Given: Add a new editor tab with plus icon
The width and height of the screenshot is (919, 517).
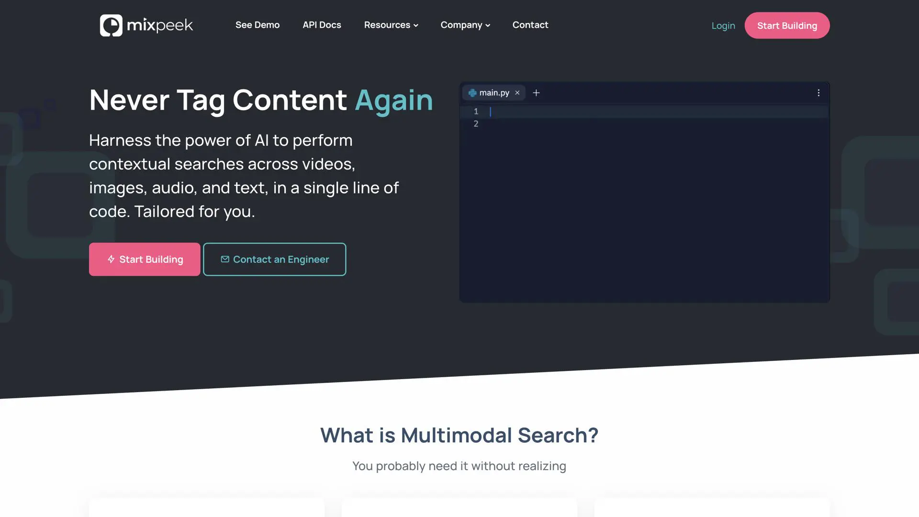Looking at the screenshot, I should (x=536, y=93).
